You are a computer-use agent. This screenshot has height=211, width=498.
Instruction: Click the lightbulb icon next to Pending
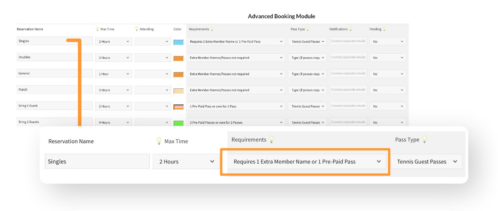tap(384, 29)
